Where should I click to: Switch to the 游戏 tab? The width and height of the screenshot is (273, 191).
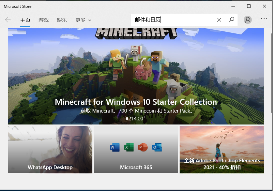pos(44,20)
